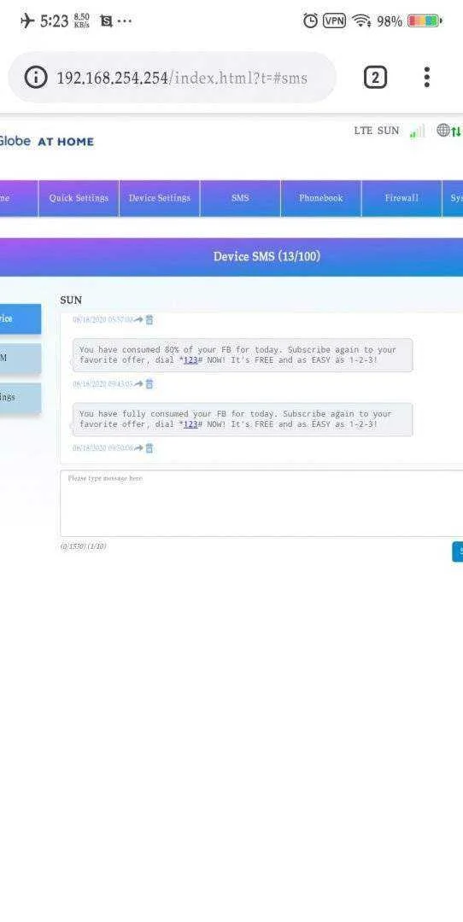Viewport: 463px width, 922px height.
Task: Forward the message dated 08/18/2020 09:50:06
Action: [x=139, y=448]
